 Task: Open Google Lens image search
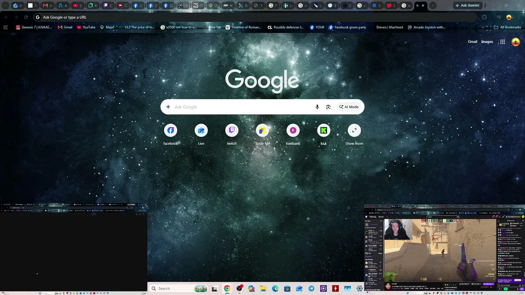[x=328, y=107]
